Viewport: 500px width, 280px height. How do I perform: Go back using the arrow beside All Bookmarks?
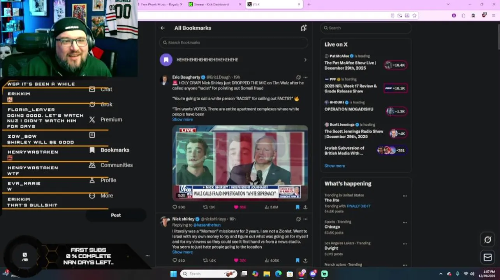(162, 28)
